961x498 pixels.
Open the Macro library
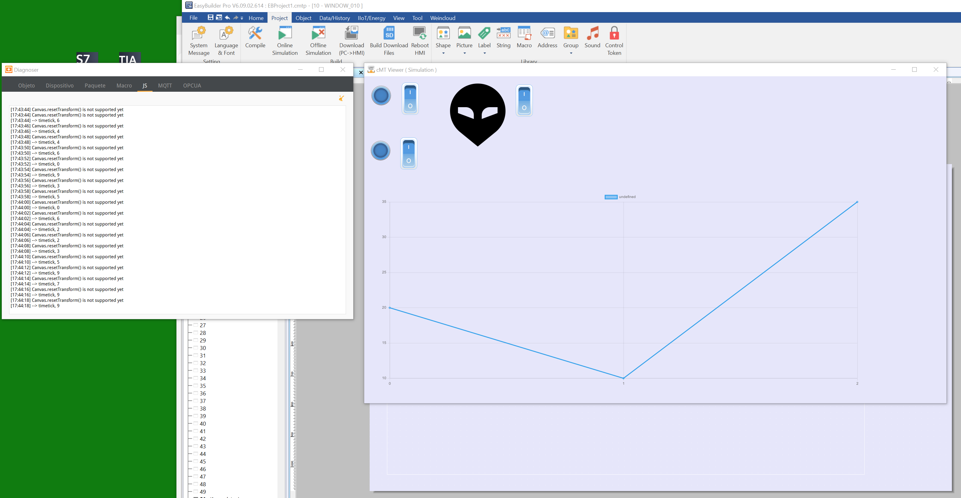click(x=524, y=37)
